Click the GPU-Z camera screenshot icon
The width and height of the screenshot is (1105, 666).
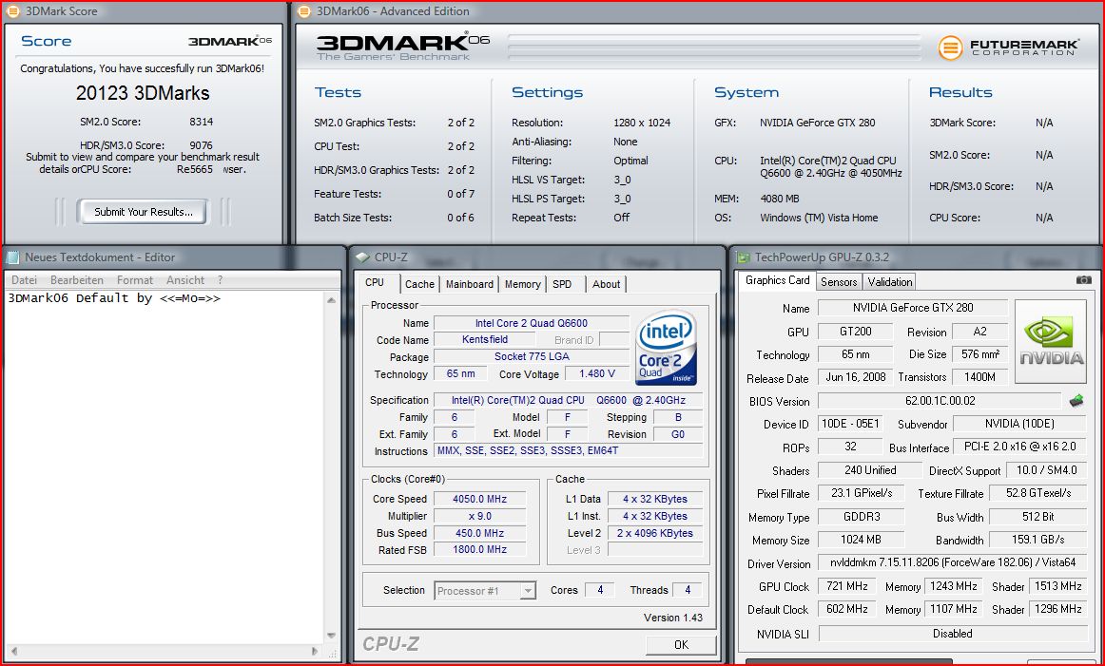[1084, 280]
